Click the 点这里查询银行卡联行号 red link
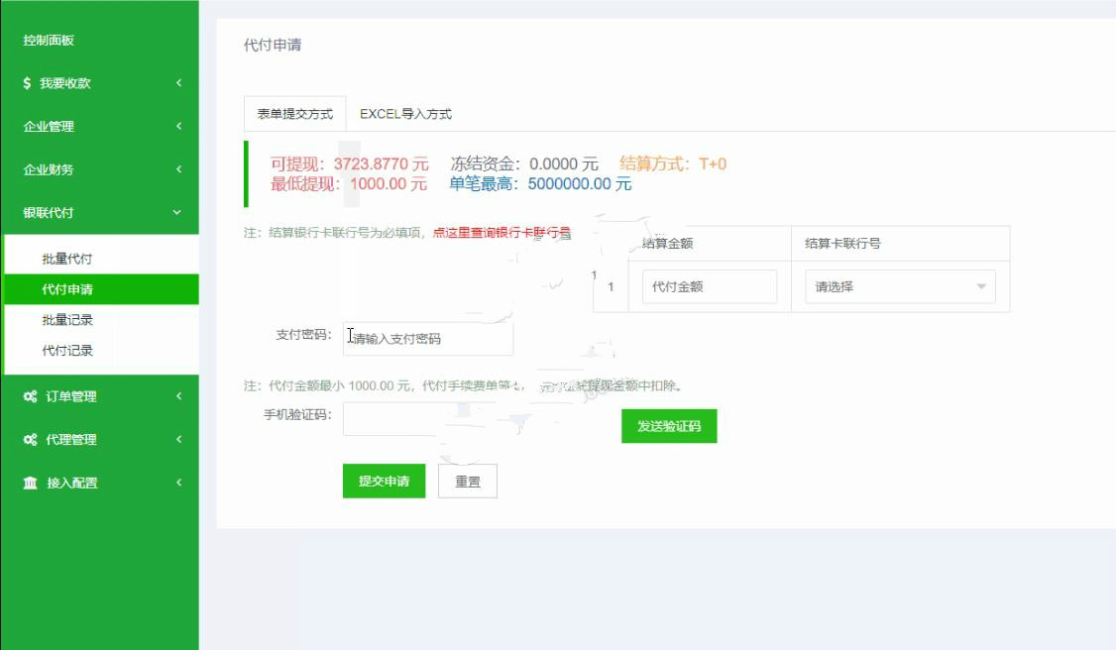 (502, 233)
